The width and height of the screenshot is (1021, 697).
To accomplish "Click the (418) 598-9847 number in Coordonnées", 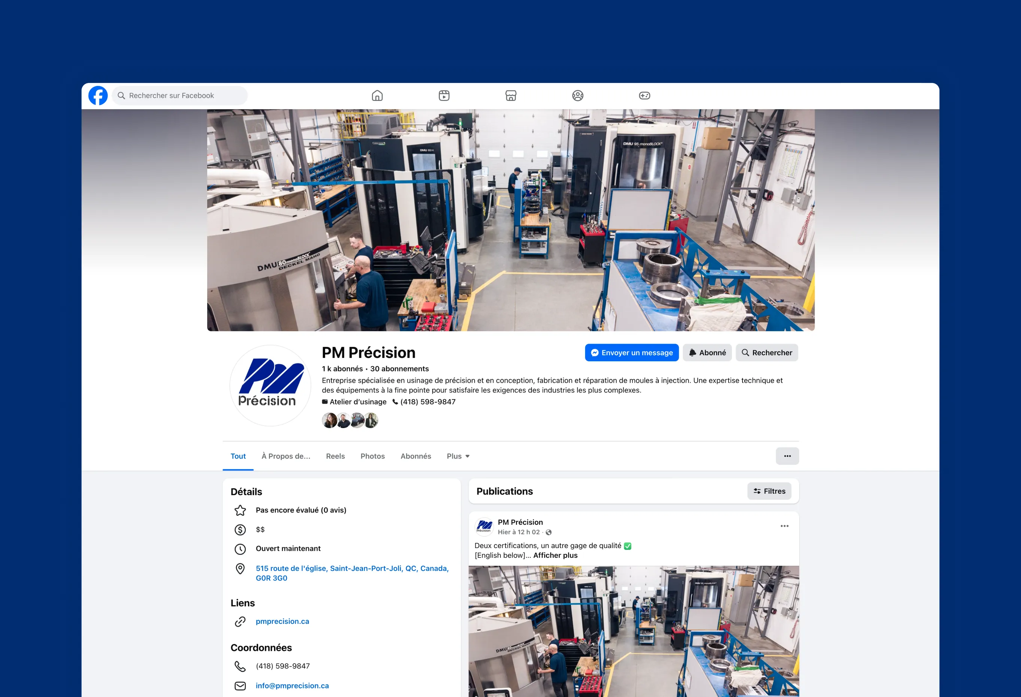I will click(x=283, y=666).
